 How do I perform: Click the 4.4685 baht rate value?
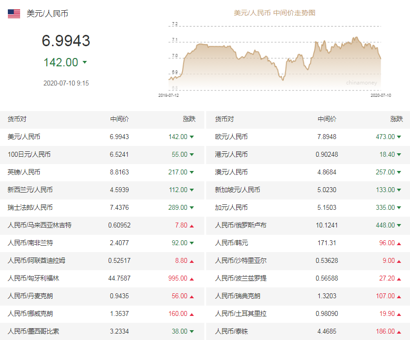327,331
